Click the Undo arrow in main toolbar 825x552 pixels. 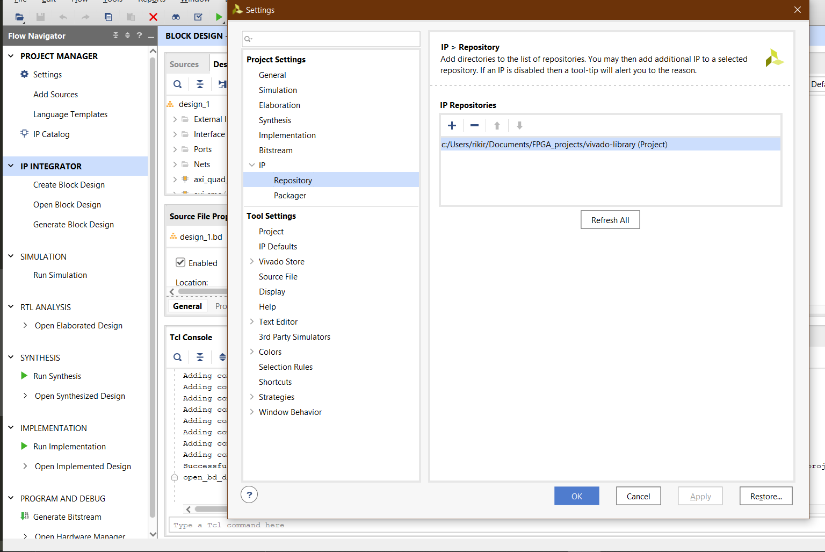(63, 17)
